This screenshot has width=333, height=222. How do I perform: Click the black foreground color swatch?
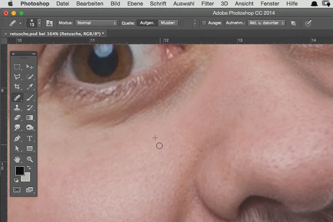[19, 171]
